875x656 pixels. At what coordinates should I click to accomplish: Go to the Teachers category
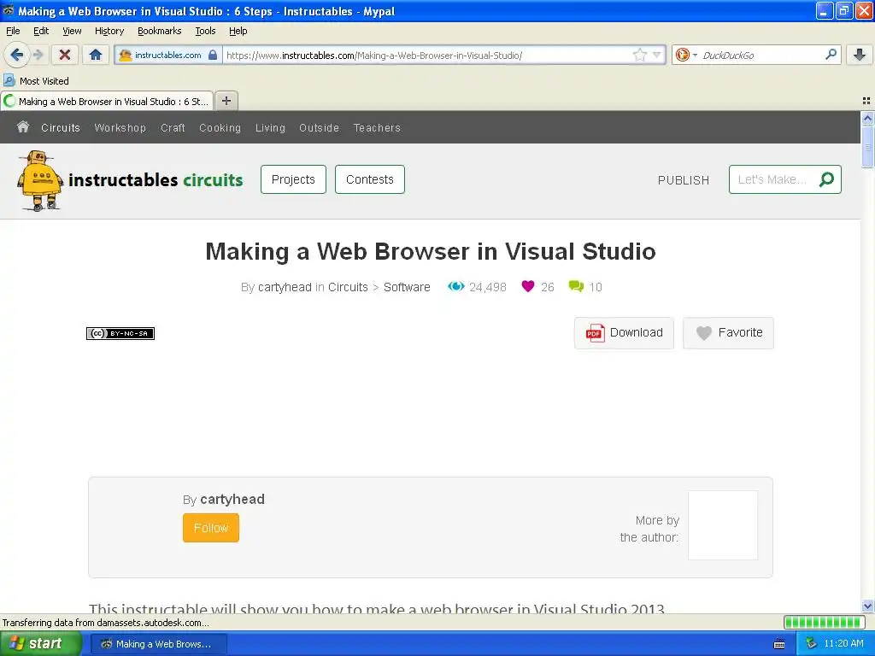click(377, 128)
